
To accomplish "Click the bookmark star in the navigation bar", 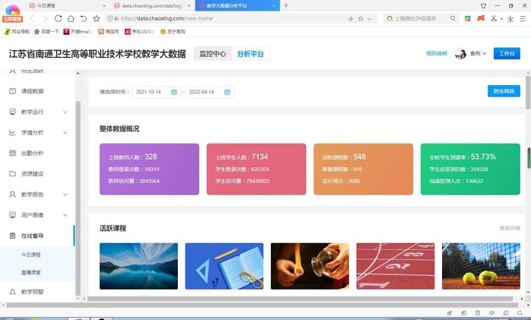I will pyautogui.click(x=97, y=18).
